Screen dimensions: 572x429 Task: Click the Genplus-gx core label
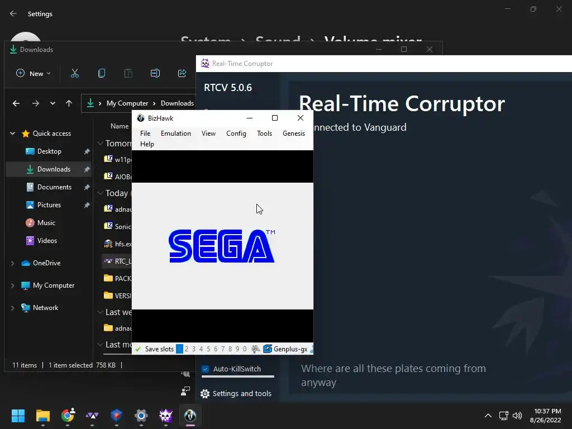290,349
